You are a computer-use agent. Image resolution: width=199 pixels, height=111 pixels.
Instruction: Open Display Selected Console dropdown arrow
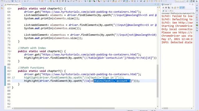(168, 11)
